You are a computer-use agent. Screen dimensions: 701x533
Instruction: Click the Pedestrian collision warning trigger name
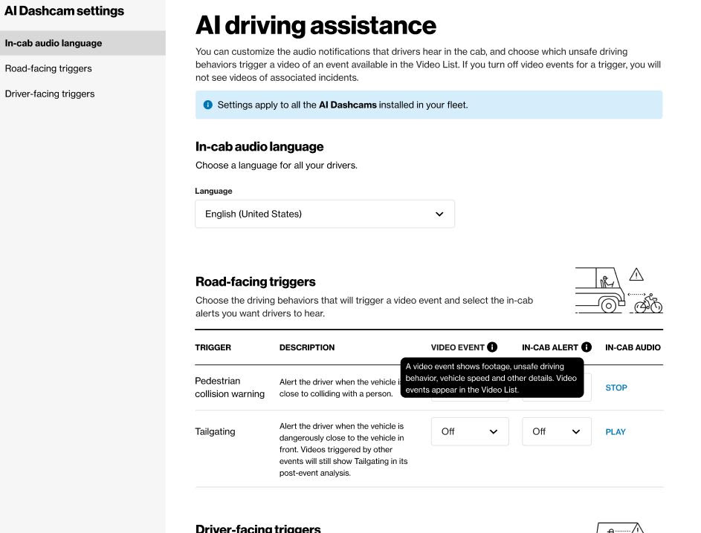(x=230, y=388)
